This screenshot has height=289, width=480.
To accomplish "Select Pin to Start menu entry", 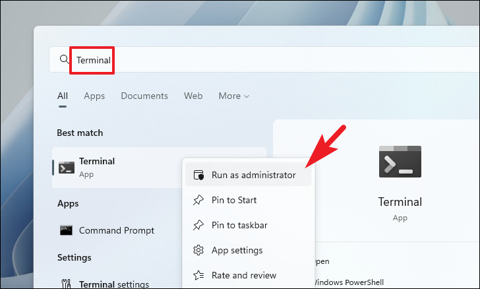I will tap(249, 200).
